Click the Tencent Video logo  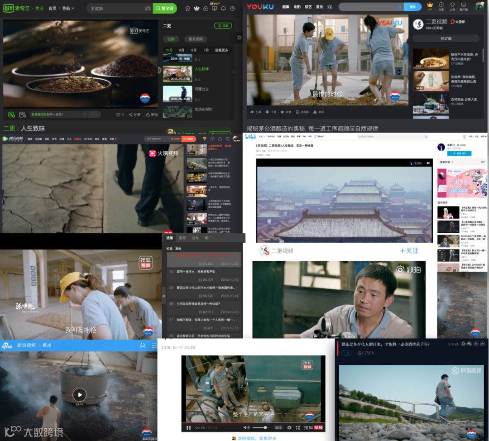[13, 139]
